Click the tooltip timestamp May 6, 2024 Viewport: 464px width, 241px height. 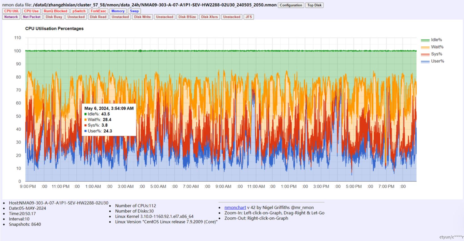pos(109,108)
